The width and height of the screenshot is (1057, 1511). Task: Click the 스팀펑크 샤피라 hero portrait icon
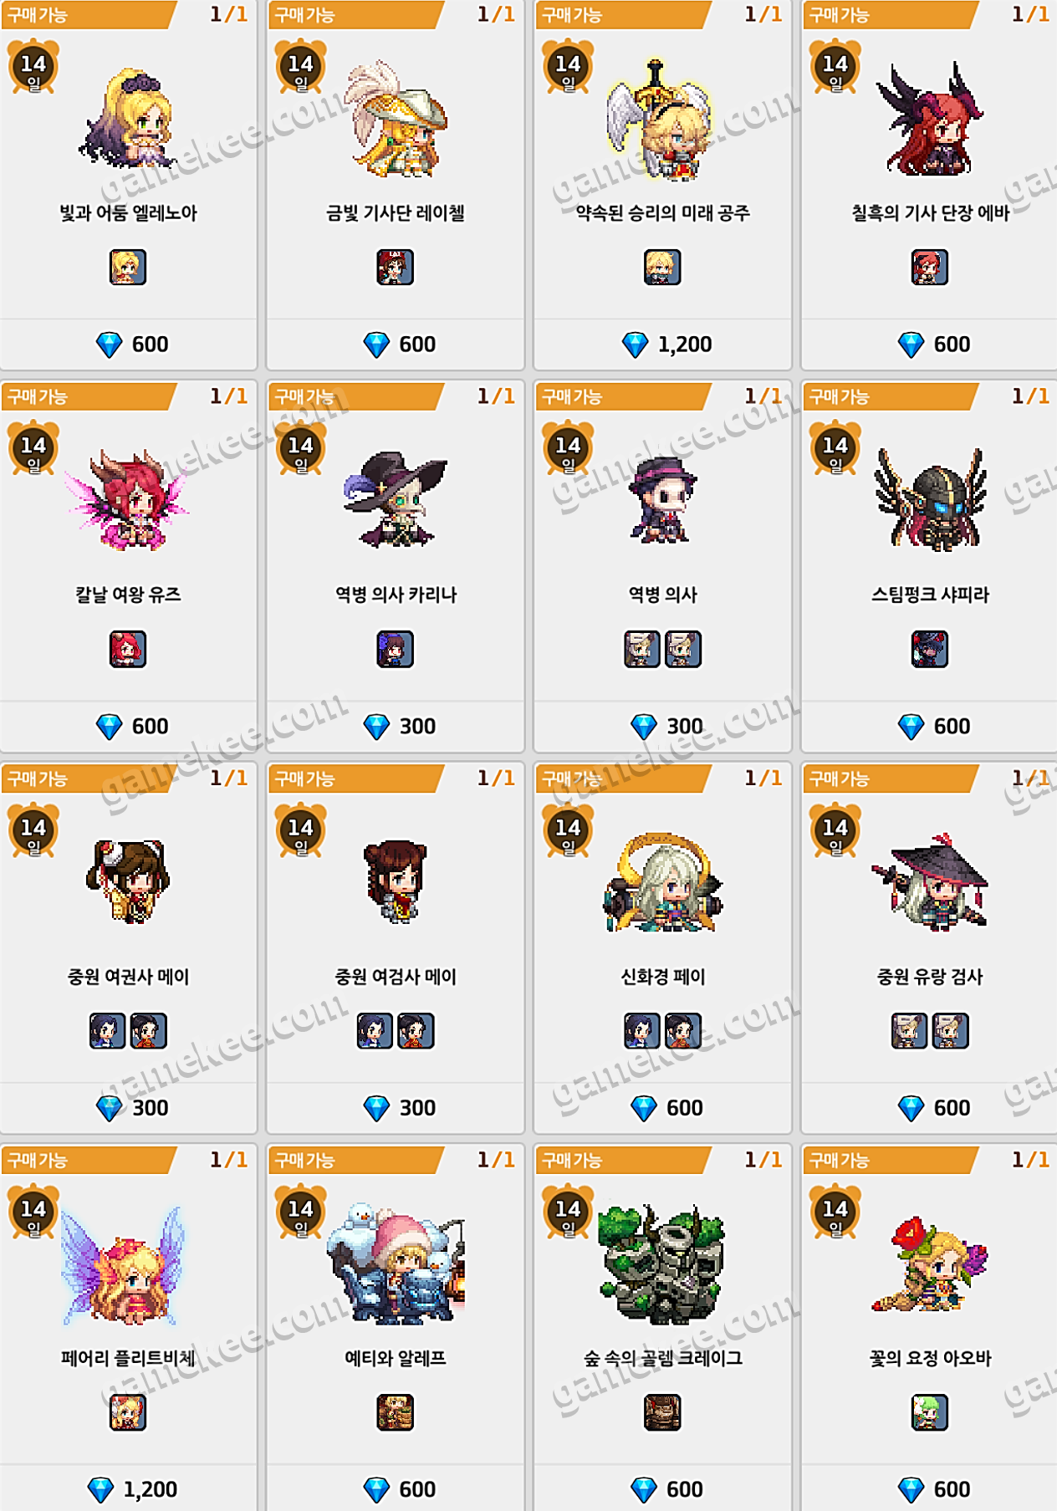[930, 649]
